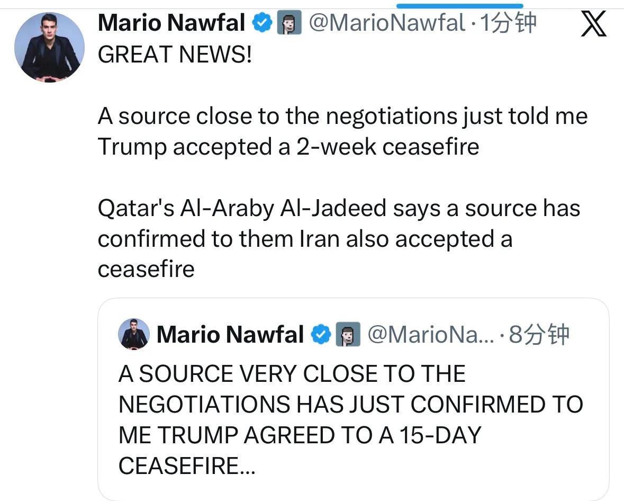
Task: Click the blue progress bar at the top
Action: [459, 6]
